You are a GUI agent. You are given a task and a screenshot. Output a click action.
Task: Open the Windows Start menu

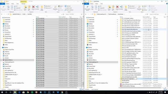point(2,92)
